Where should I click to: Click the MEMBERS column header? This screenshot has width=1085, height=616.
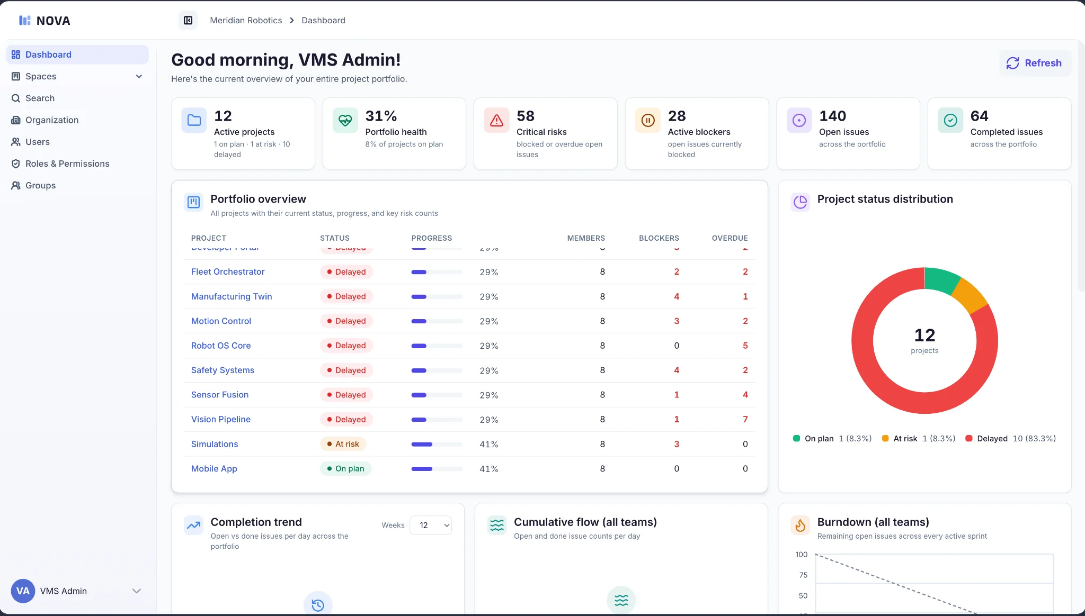(586, 238)
